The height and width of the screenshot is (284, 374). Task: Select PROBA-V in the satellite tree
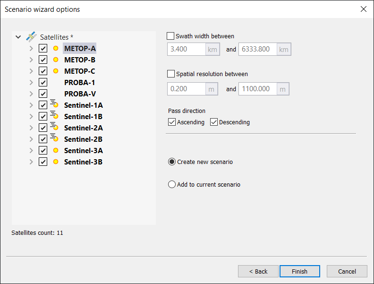pos(80,94)
